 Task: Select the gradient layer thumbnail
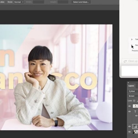pyautogui.click(x=135, y=126)
